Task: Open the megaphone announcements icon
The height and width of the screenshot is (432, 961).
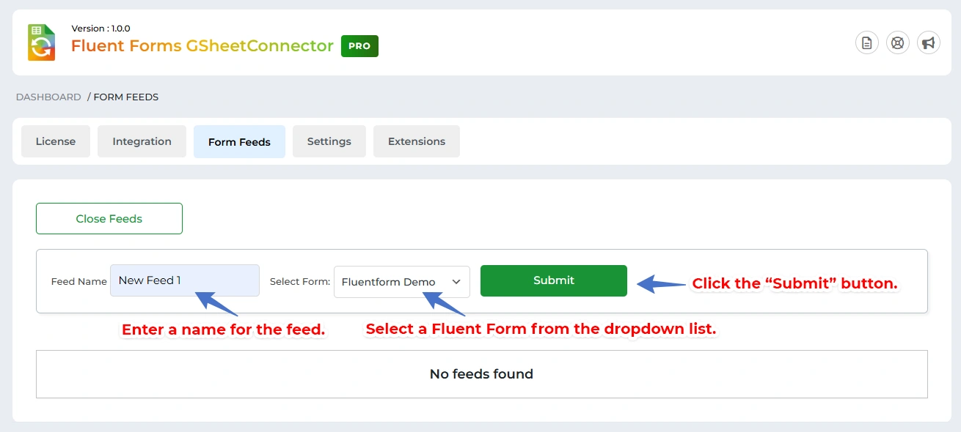Action: click(929, 42)
